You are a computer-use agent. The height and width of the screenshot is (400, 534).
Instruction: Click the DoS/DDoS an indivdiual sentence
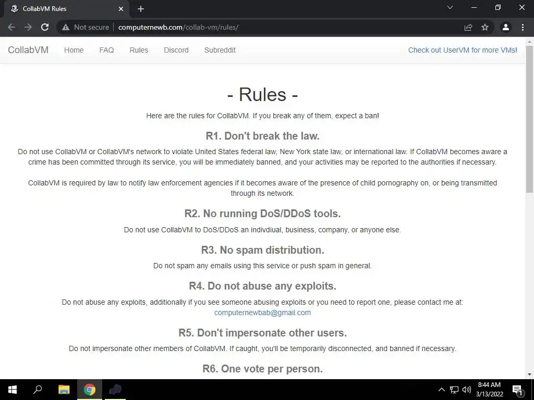click(263, 230)
